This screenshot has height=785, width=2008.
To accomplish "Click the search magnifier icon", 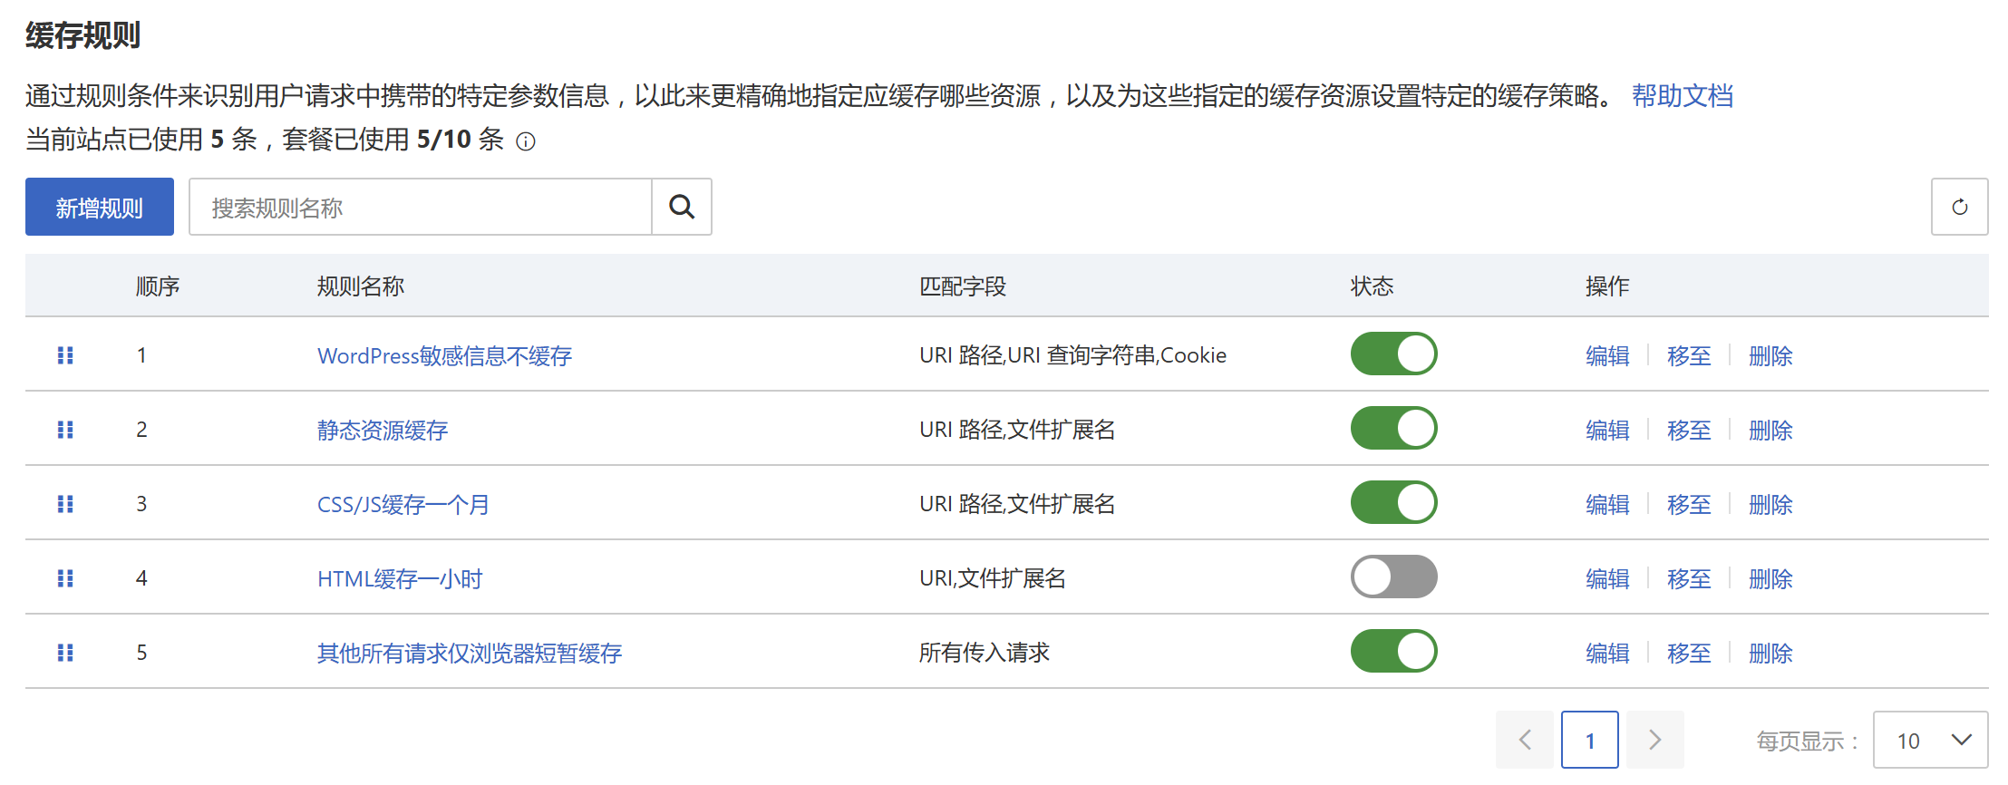I will [x=682, y=208].
